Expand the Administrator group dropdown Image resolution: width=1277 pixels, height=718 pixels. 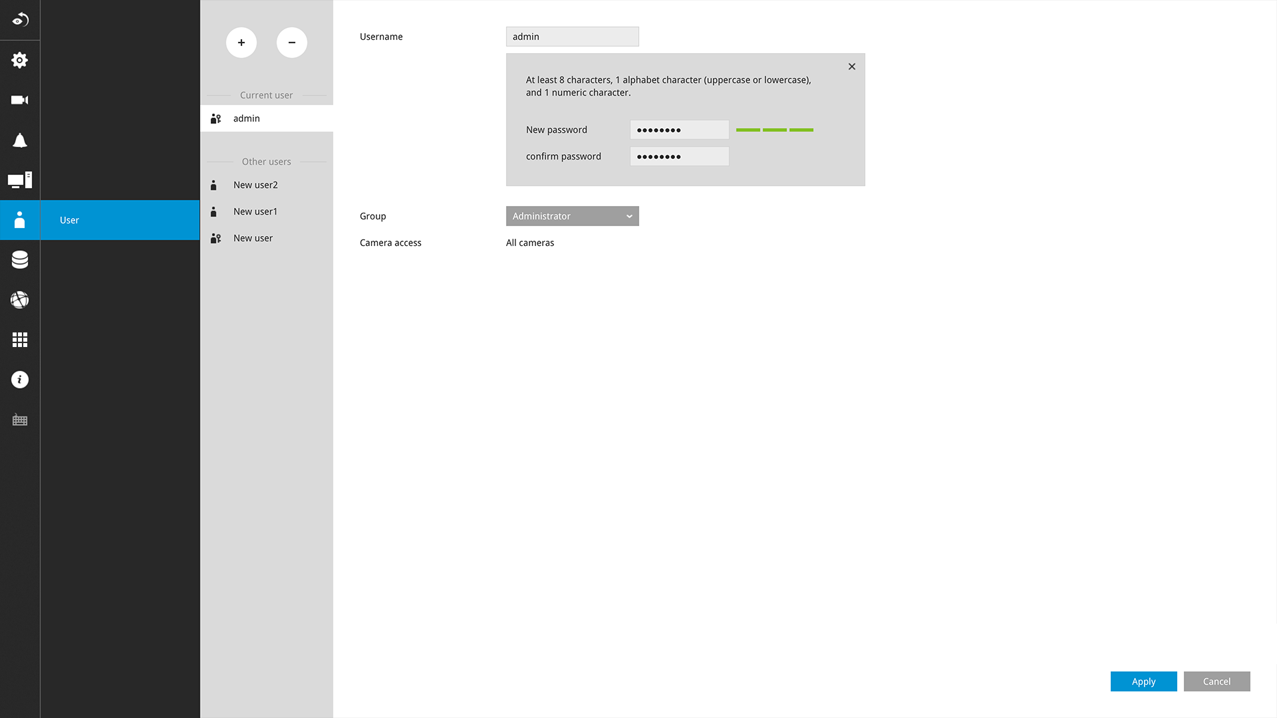click(x=572, y=216)
